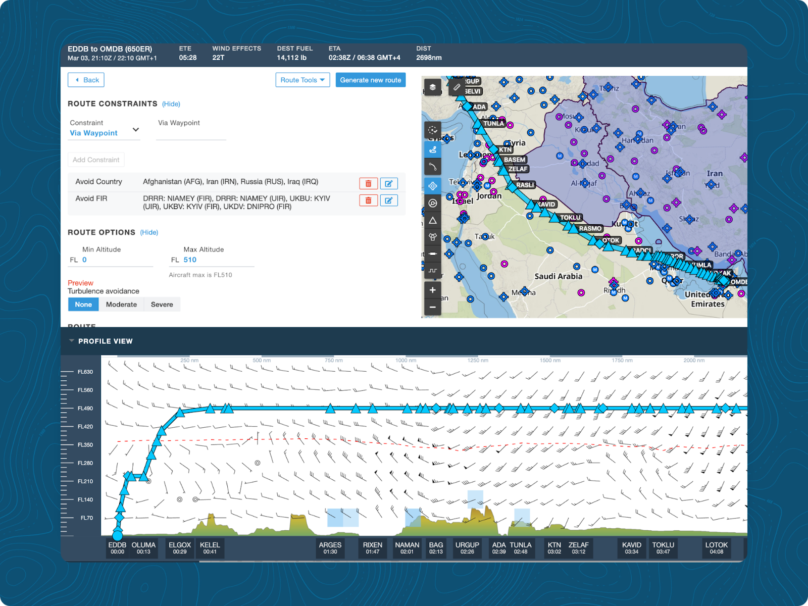Click the DIST 2698nm header value
This screenshot has width=808, height=606.
[x=429, y=58]
